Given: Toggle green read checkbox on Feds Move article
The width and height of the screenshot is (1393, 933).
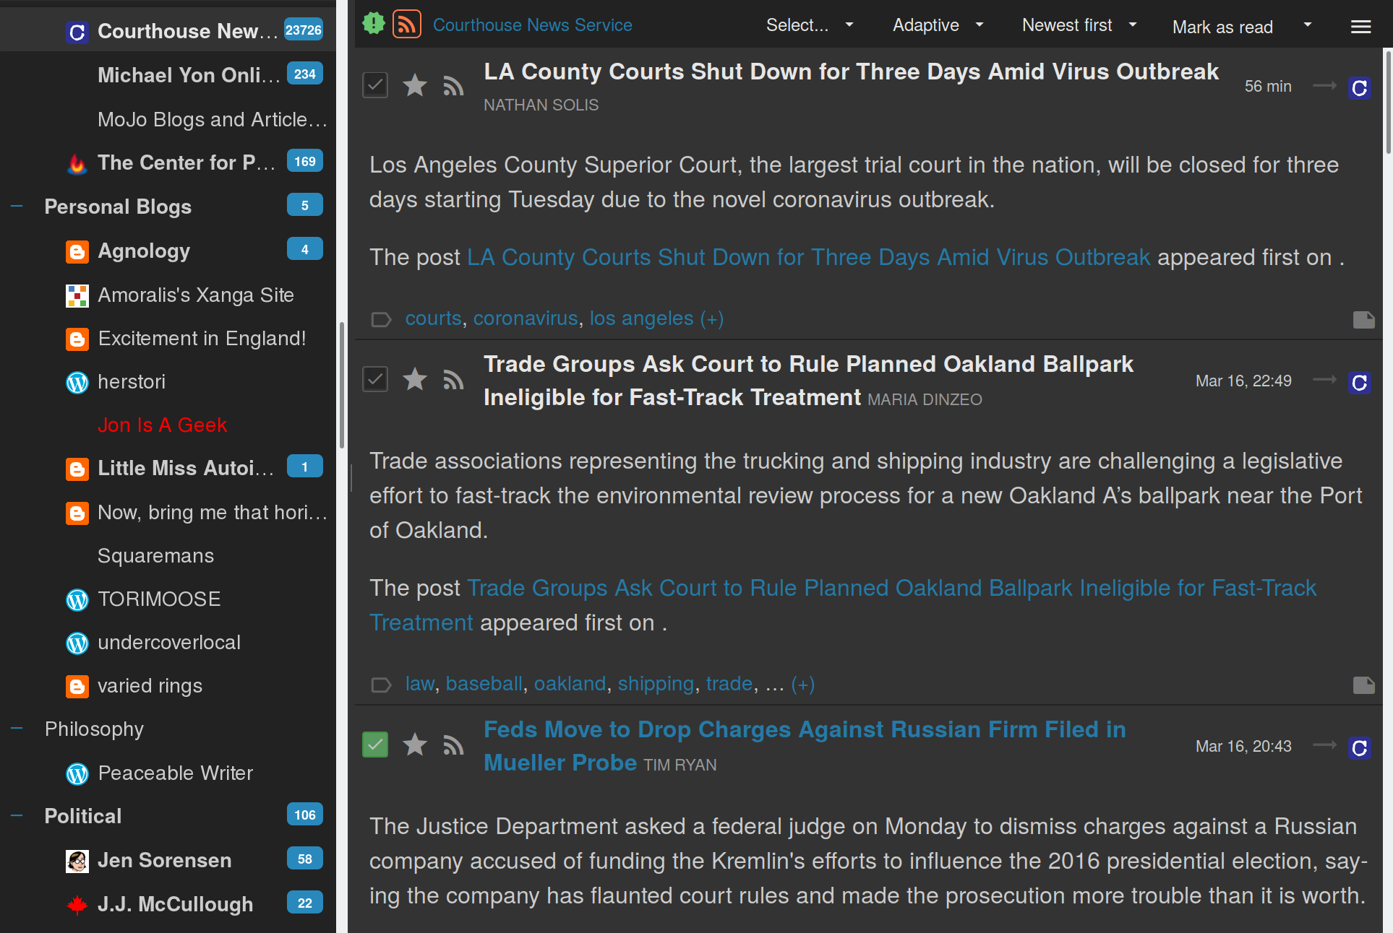Looking at the screenshot, I should (x=375, y=744).
